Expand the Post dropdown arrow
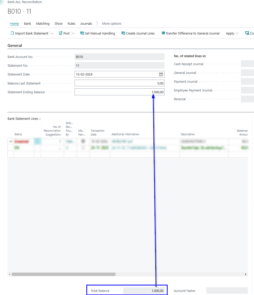The image size is (254, 295). (73, 33)
